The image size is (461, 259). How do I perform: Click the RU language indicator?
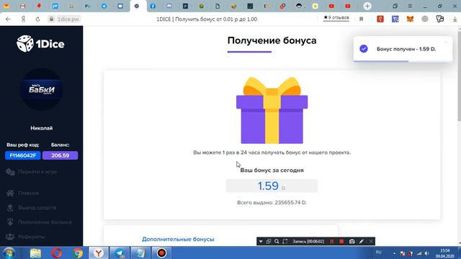(378, 253)
